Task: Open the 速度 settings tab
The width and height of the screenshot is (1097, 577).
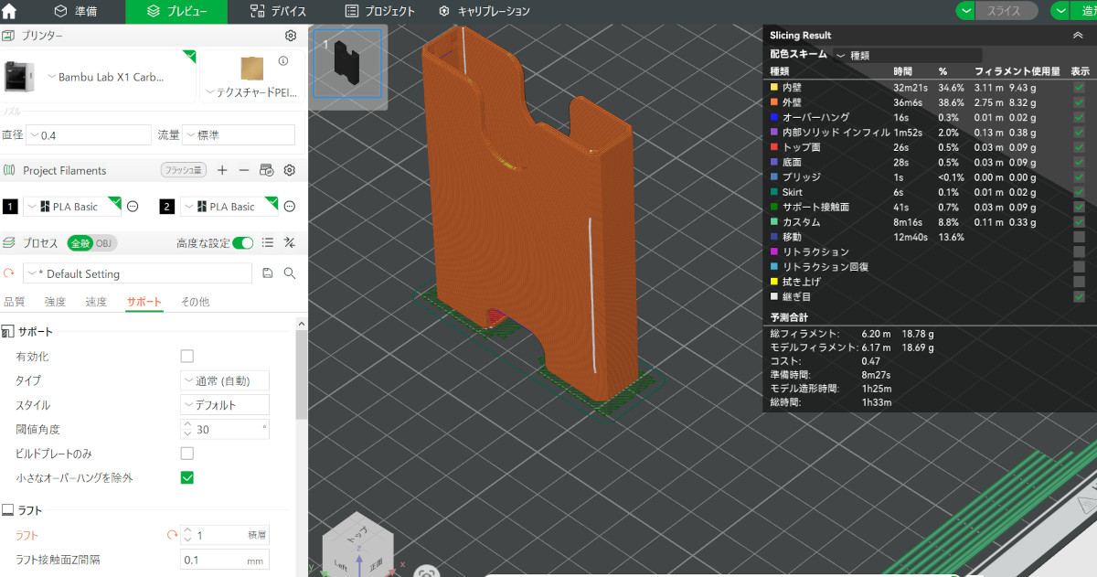Action: coord(96,302)
